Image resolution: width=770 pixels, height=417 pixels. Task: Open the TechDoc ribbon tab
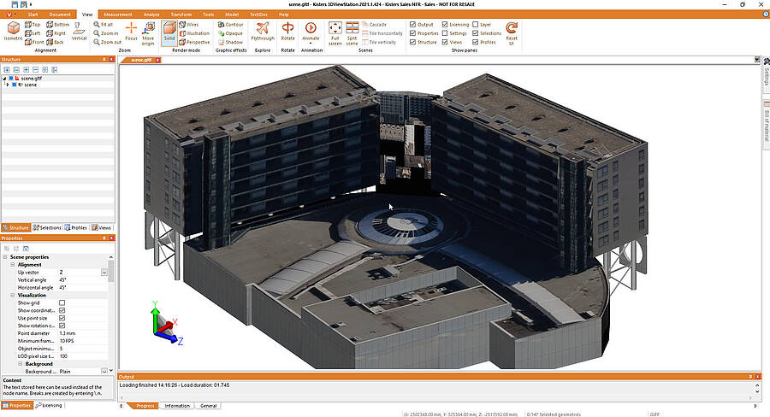pos(258,15)
